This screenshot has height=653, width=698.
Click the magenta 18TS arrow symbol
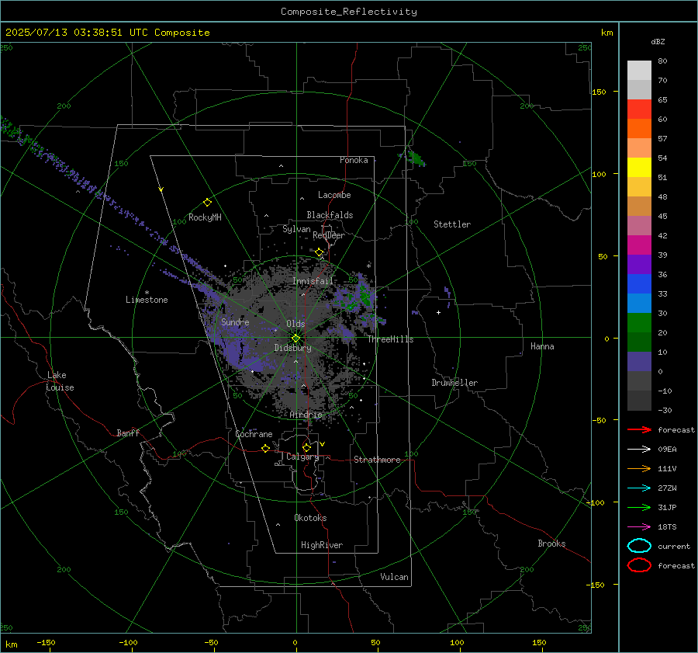639,527
